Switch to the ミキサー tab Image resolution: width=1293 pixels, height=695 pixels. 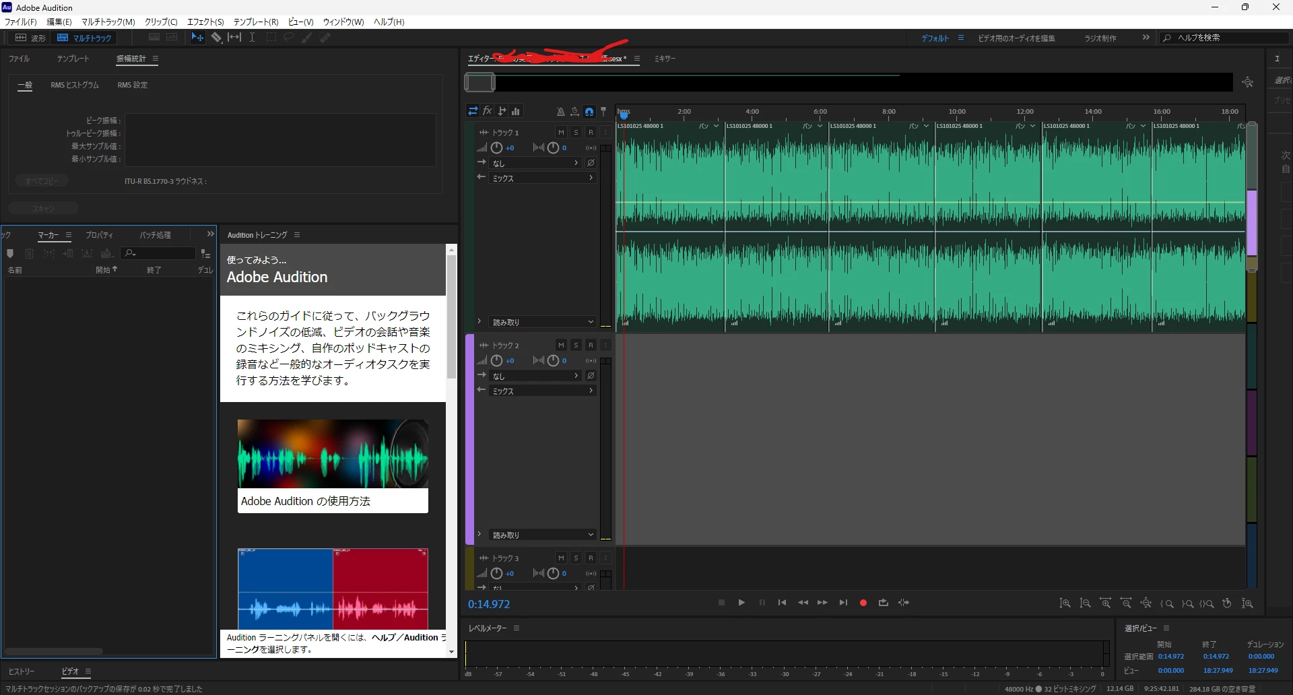[665, 59]
